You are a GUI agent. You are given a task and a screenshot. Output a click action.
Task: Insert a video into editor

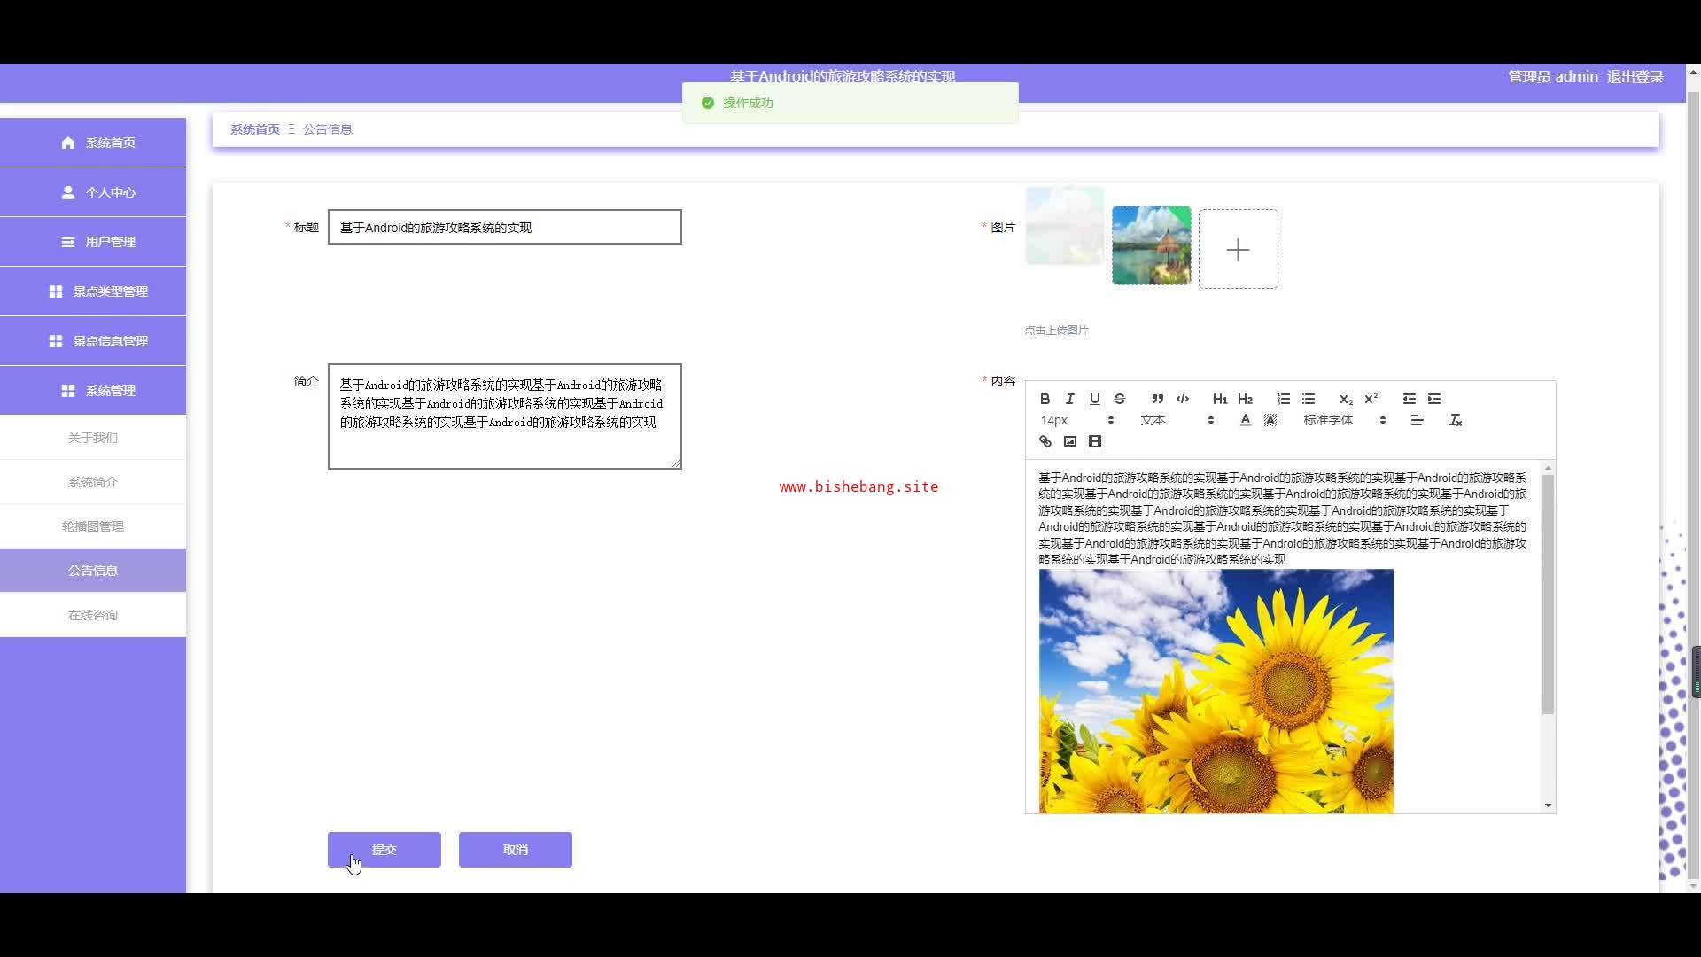pyautogui.click(x=1095, y=441)
